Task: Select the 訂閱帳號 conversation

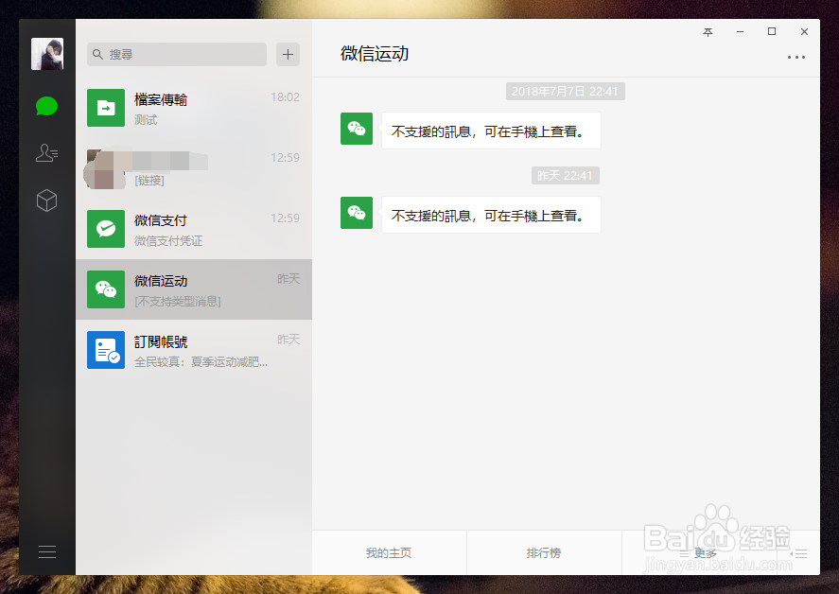Action: 194,349
